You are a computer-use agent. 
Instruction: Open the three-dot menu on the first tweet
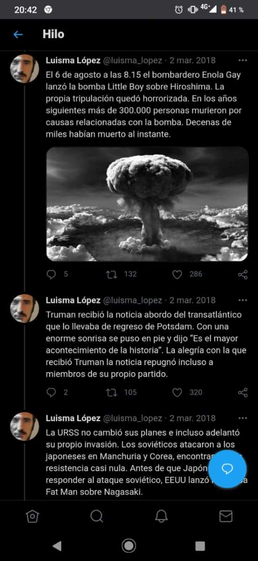click(243, 60)
